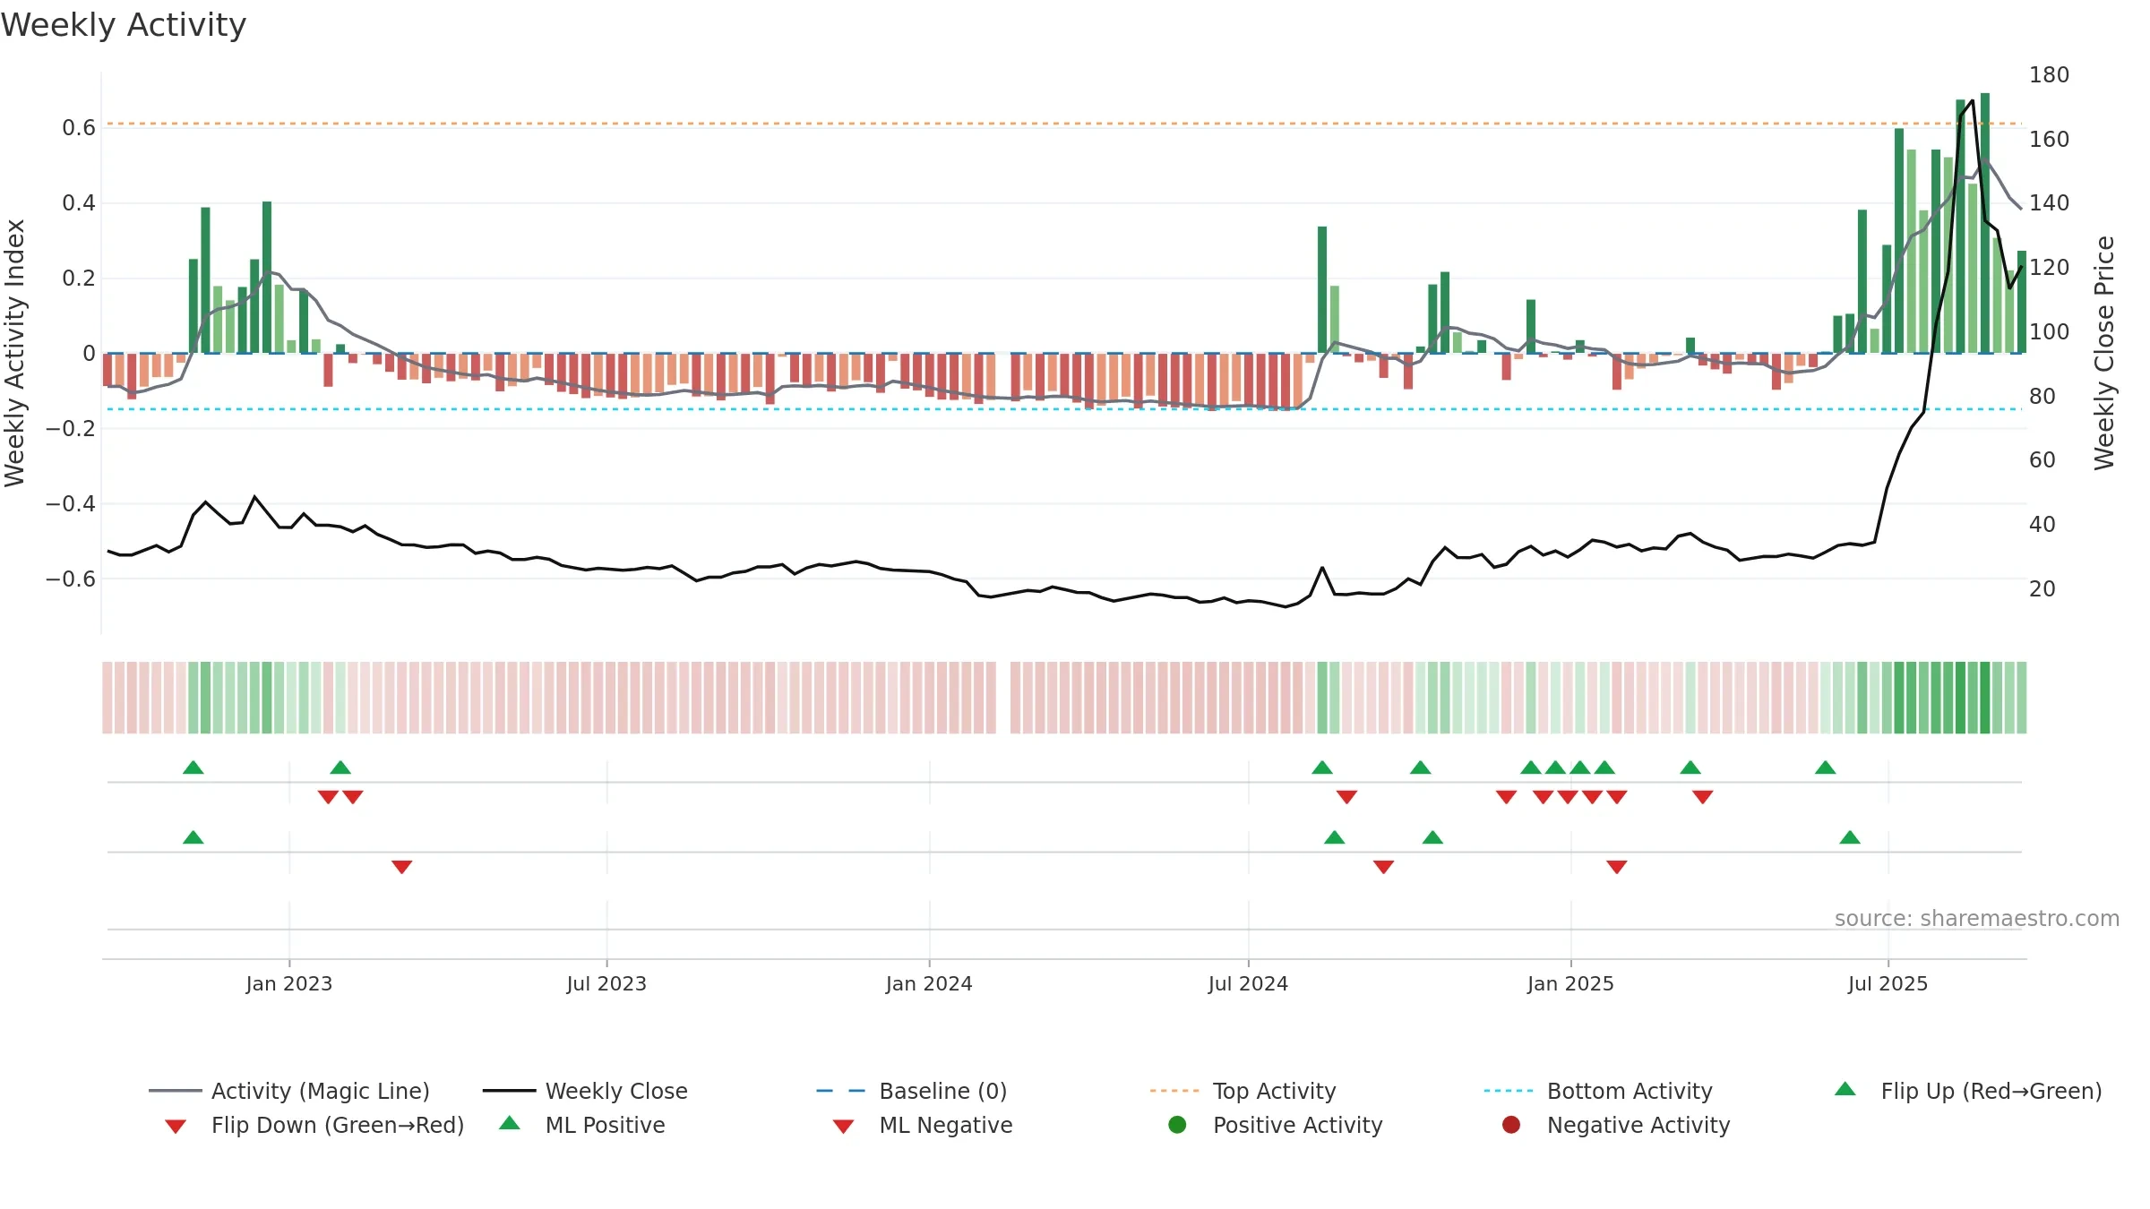
Task: Click the Jul 2023 x-axis label
Action: [606, 983]
